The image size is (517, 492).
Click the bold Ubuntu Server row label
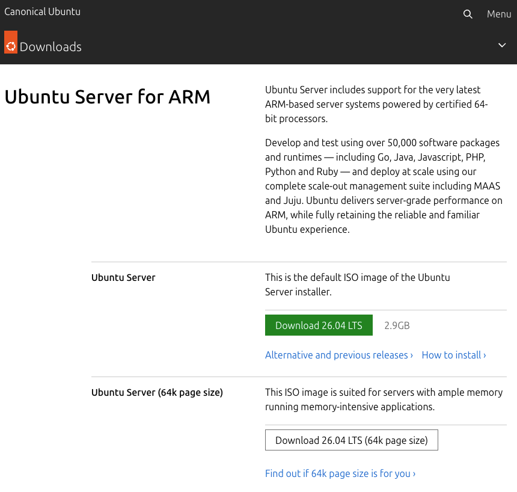click(123, 277)
